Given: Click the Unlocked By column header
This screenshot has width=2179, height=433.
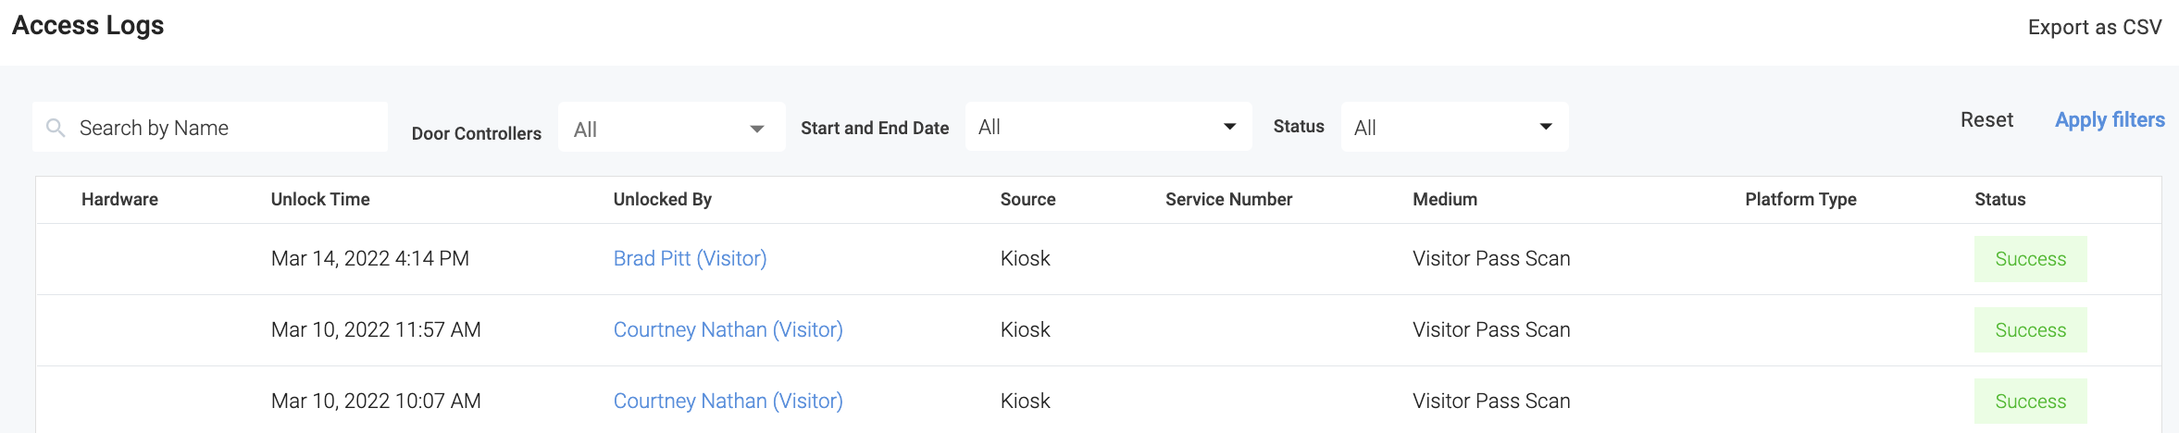Looking at the screenshot, I should pyautogui.click(x=662, y=200).
